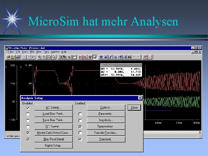Enable the Save Bias Point checkbox
This screenshot has height=156, width=208.
pyautogui.click(x=28, y=120)
